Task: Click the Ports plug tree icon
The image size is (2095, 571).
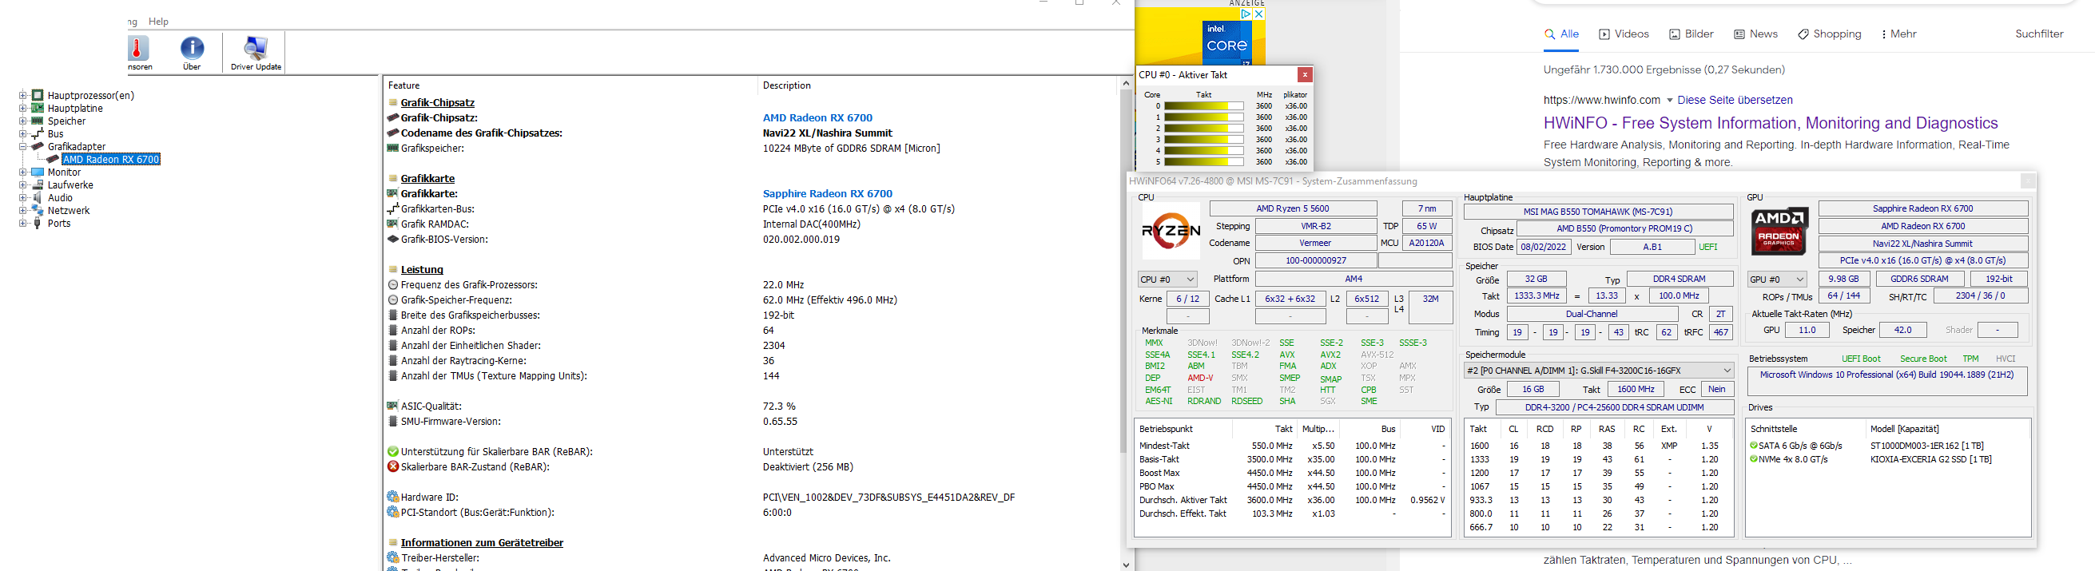Action: point(38,224)
